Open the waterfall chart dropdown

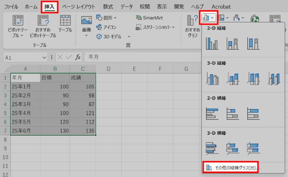coord(239,18)
